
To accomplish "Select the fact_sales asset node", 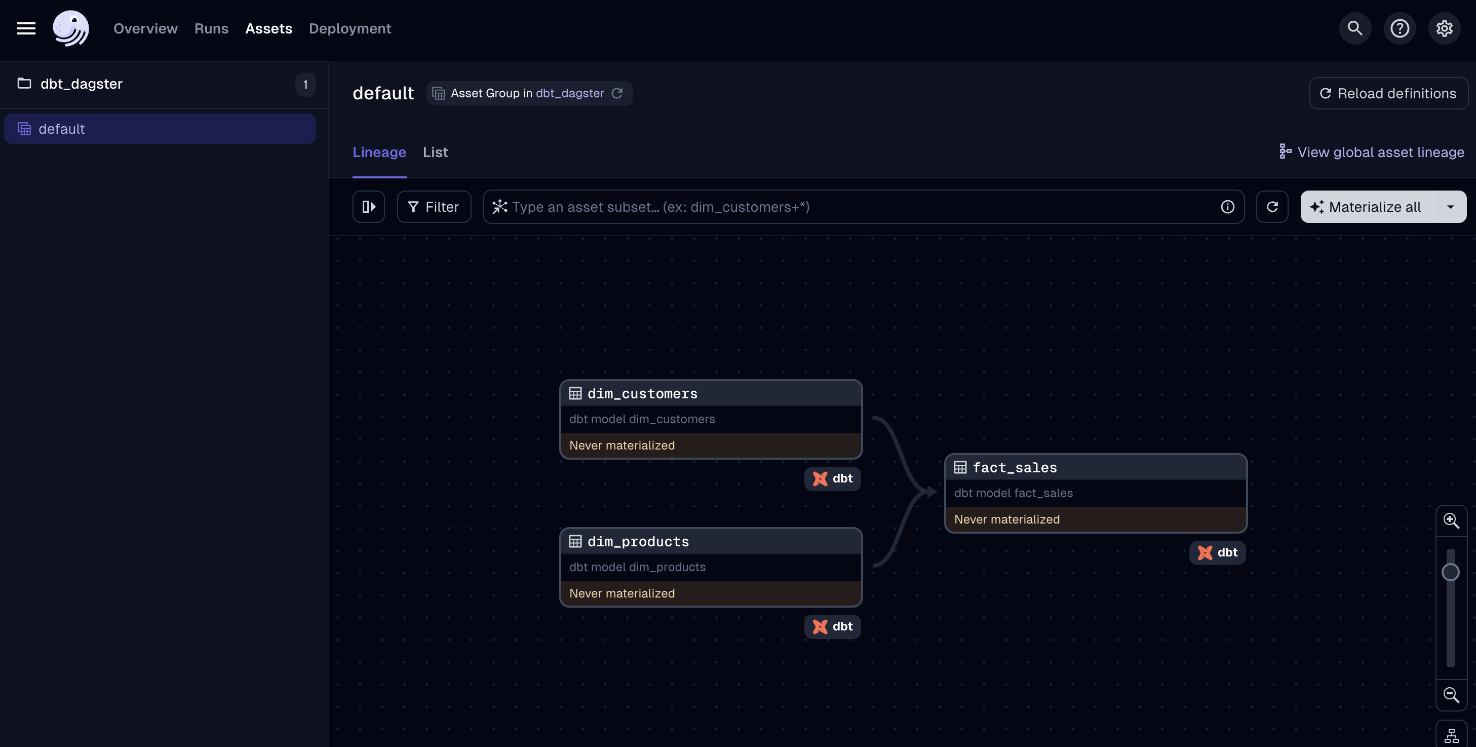I will click(1095, 493).
